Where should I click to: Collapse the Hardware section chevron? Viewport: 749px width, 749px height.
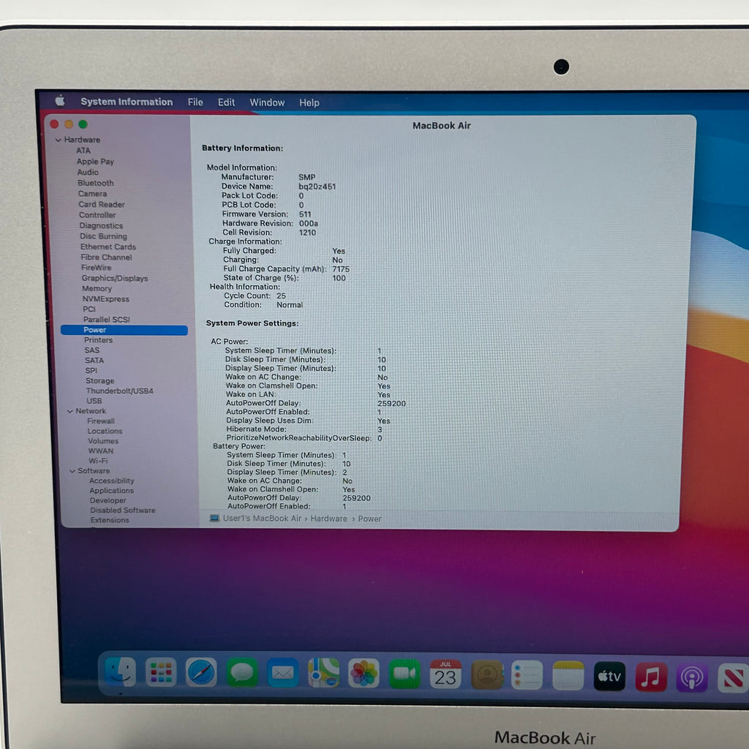pos(58,140)
